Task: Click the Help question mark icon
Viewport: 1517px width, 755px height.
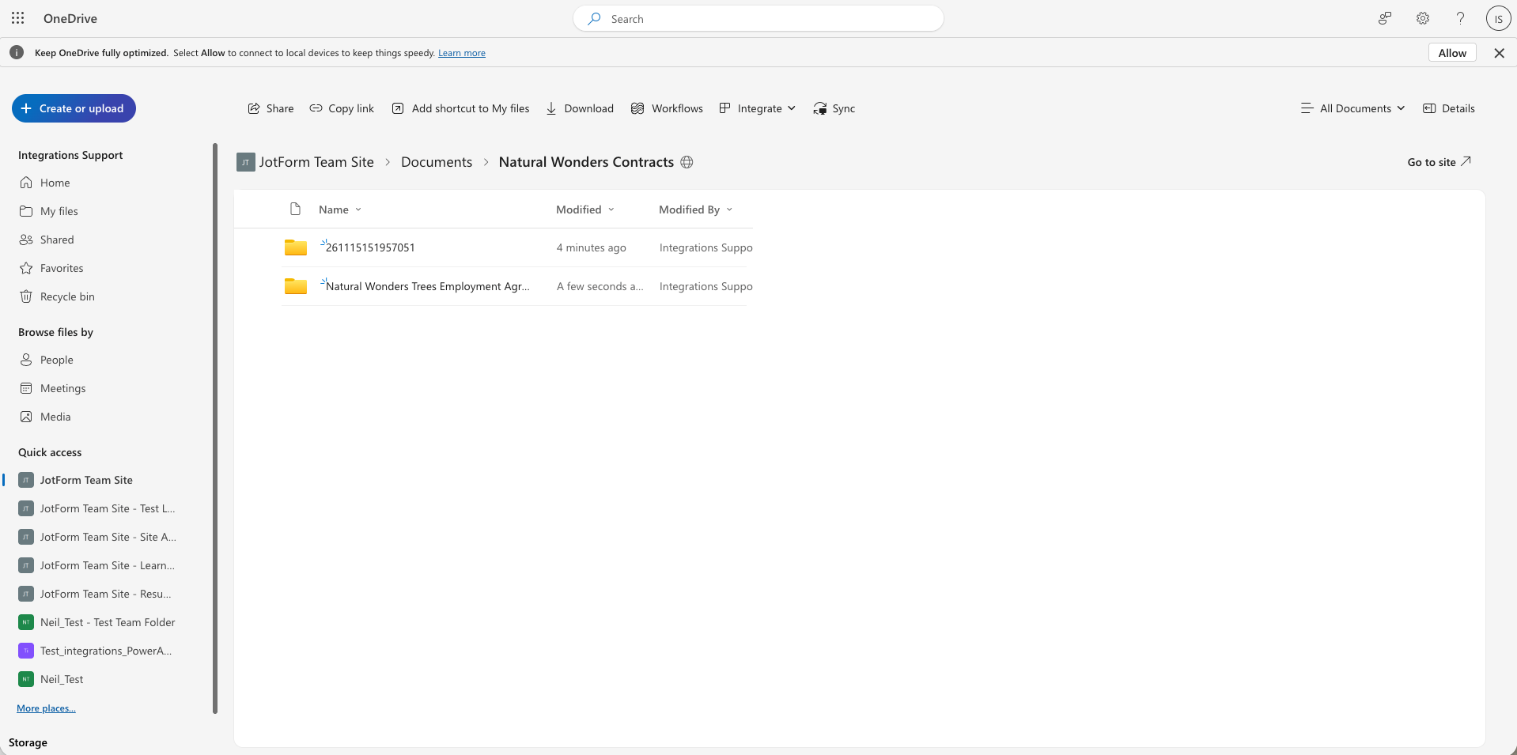Action: 1460,18
